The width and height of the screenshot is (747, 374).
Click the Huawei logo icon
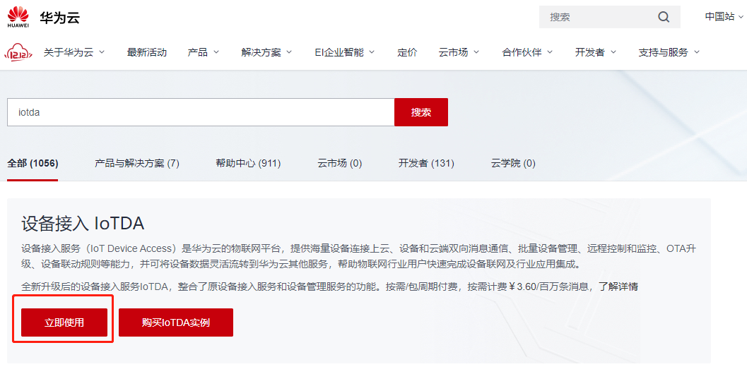18,17
